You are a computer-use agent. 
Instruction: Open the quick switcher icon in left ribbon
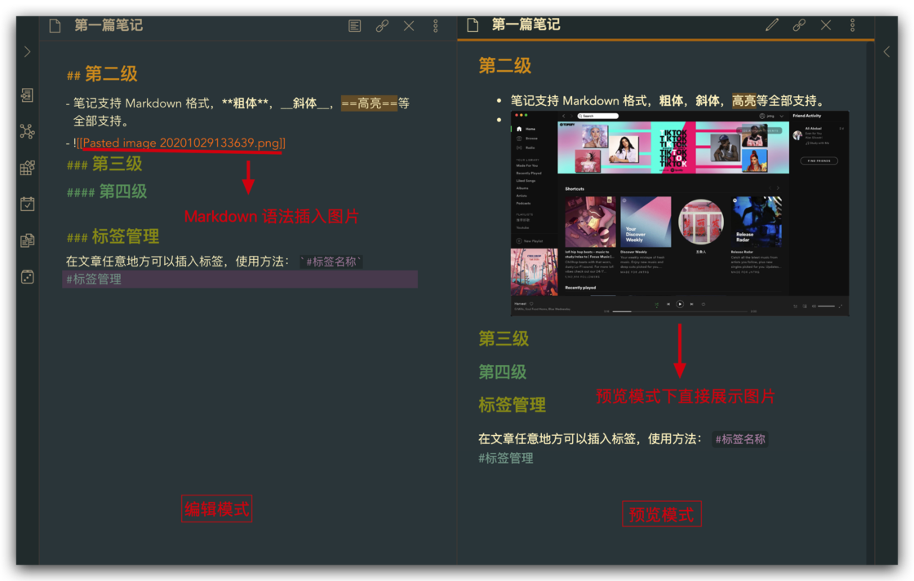[x=28, y=95]
